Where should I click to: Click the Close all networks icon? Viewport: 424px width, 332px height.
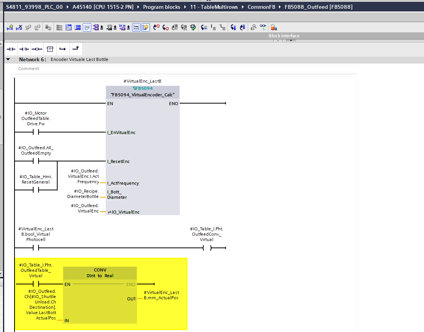(68, 27)
